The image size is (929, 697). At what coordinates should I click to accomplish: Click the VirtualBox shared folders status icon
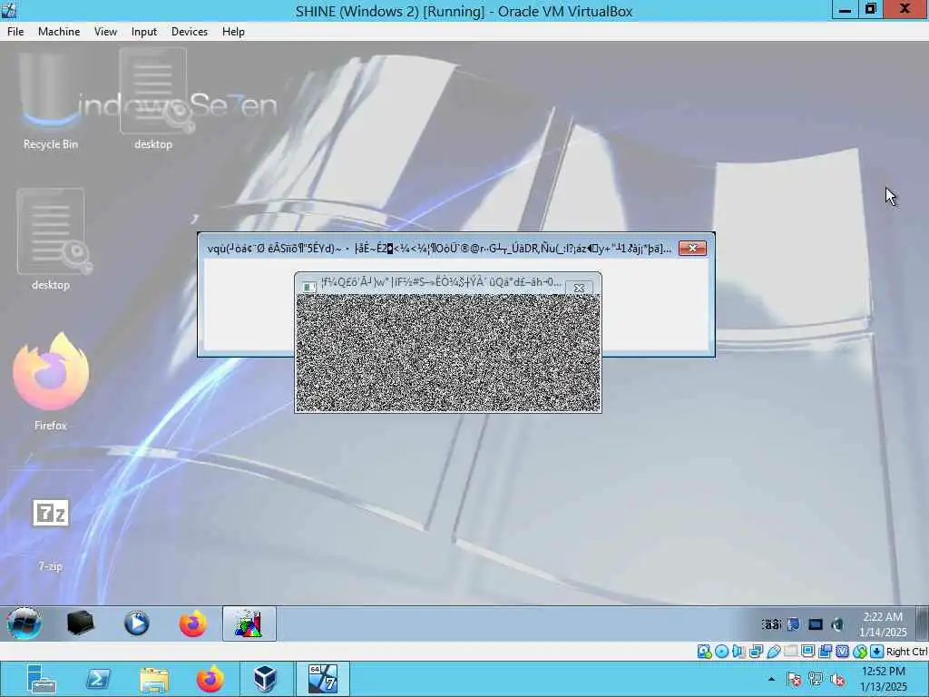(791, 652)
